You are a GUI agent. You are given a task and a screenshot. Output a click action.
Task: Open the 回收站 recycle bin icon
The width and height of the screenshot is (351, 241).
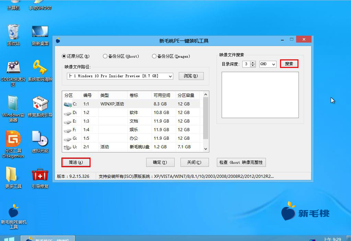click(13, 35)
